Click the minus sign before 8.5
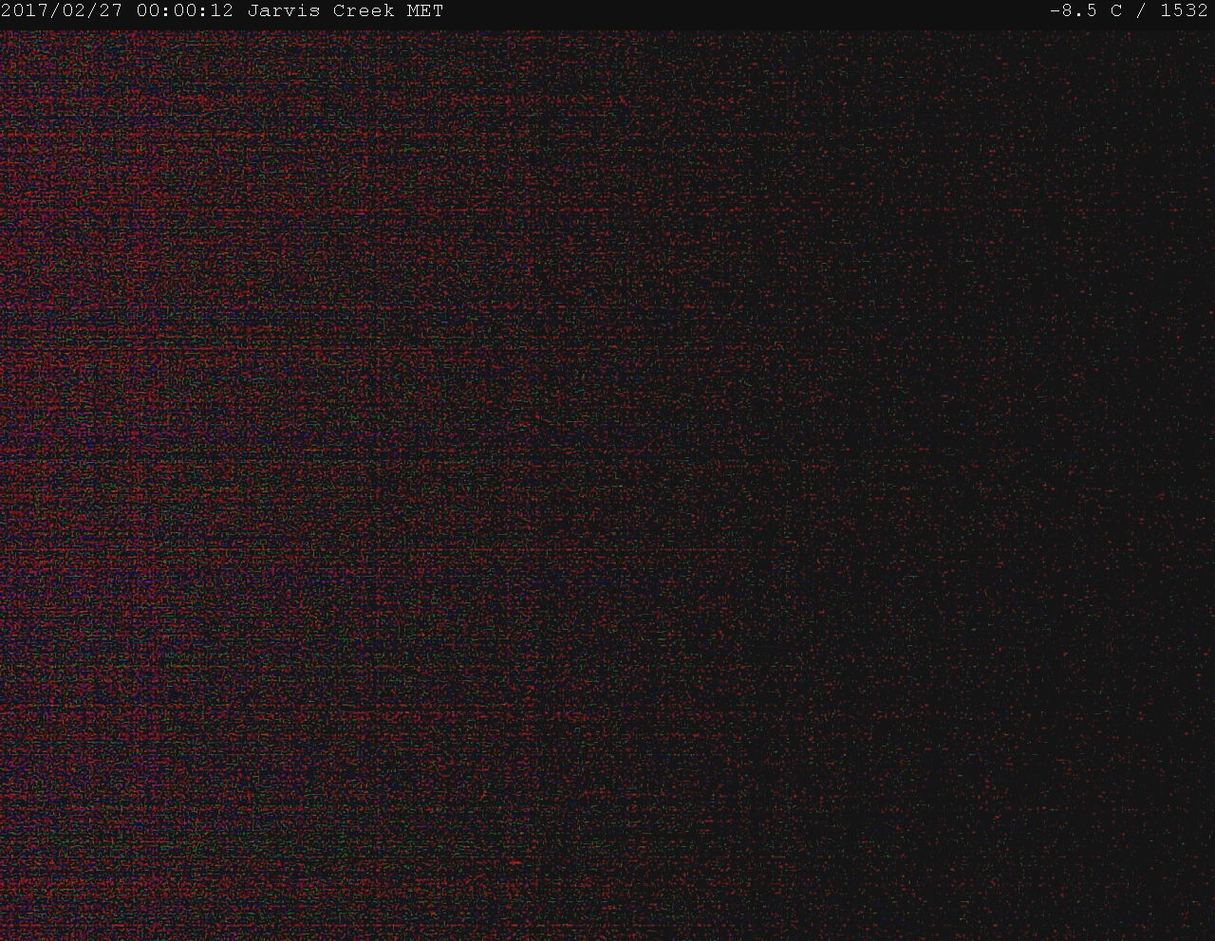Image resolution: width=1215 pixels, height=941 pixels. 1055,11
